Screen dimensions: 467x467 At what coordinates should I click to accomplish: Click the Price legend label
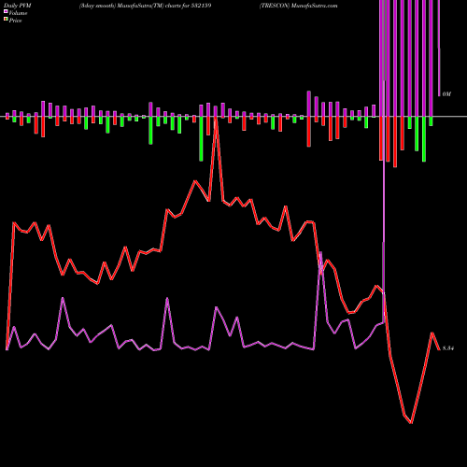[15, 21]
